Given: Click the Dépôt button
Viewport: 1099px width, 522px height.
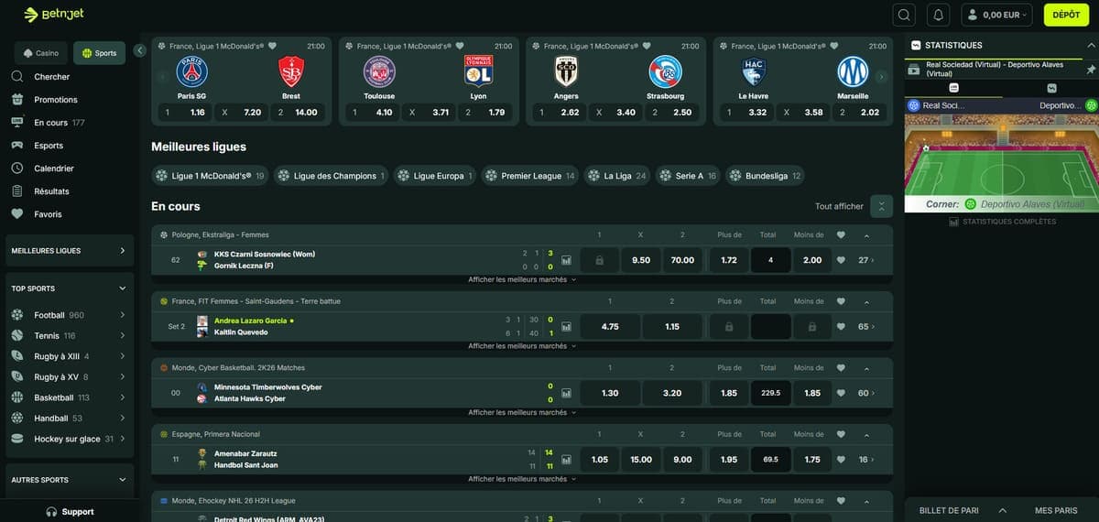Looking at the screenshot, I should 1066,15.
